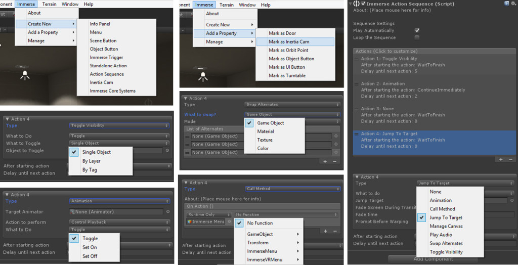Enable Loop the Sequence
The height and width of the screenshot is (265, 518).
point(417,37)
